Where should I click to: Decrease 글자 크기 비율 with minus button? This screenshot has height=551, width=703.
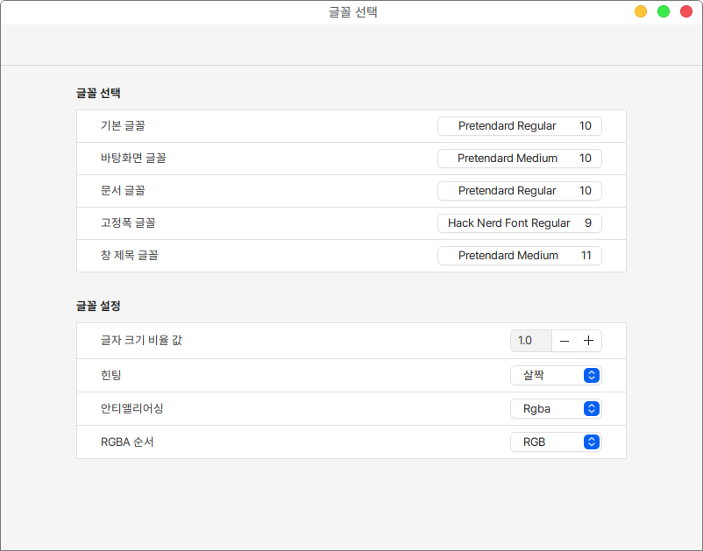pyautogui.click(x=565, y=341)
